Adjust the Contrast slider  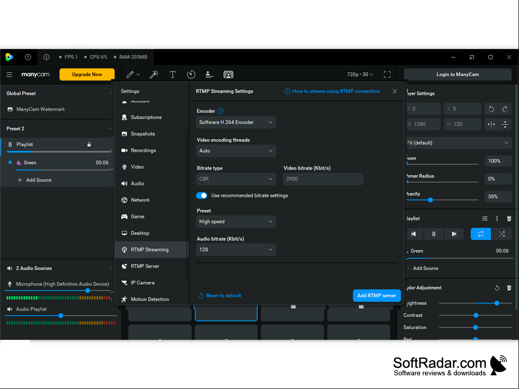point(475,315)
